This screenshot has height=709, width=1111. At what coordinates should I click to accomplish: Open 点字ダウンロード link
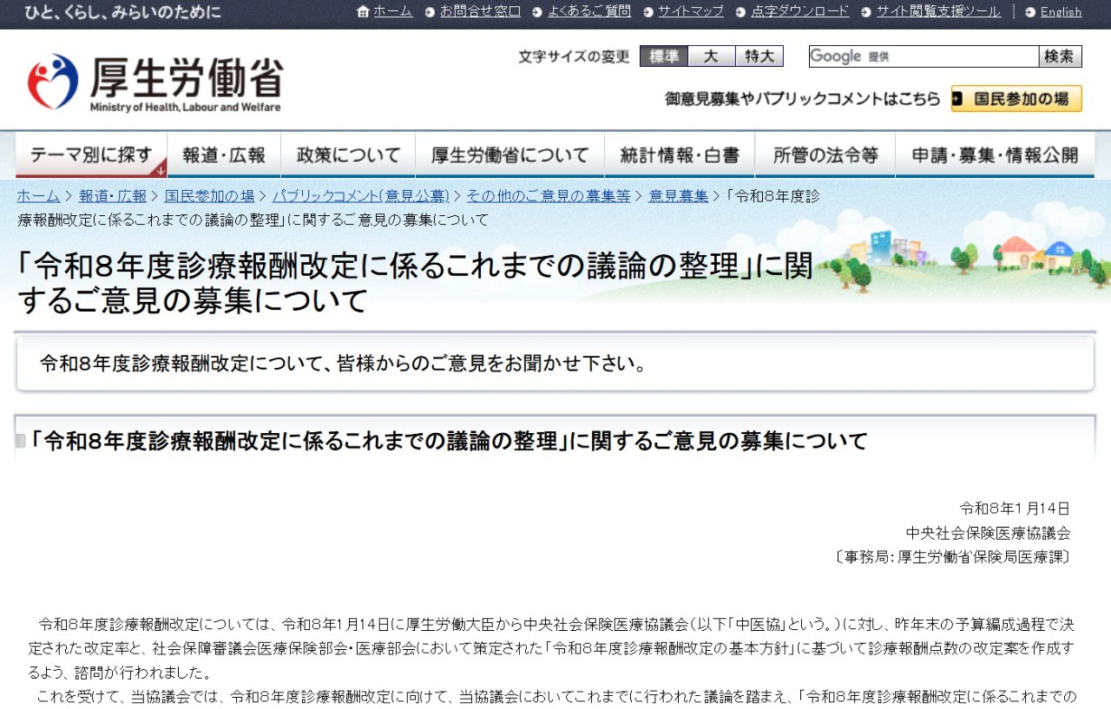[x=799, y=12]
